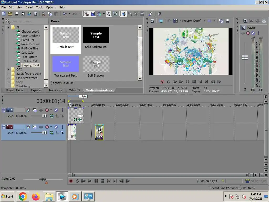This screenshot has height=202, width=269.
Task: Open the Options menu
Action: [51, 7]
